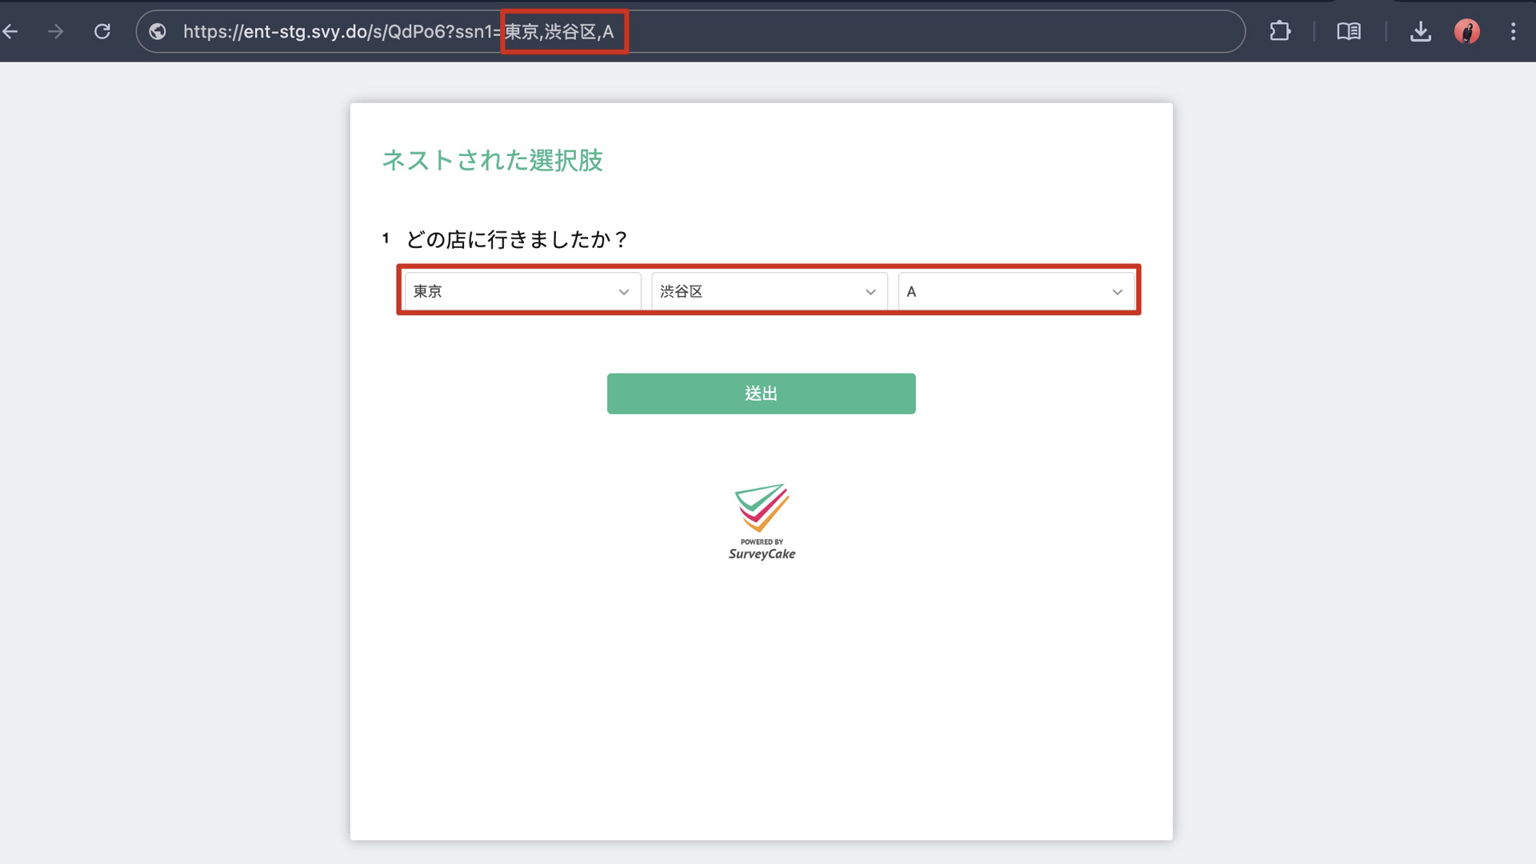This screenshot has height=864, width=1536.
Task: Open the reading mode book icon
Action: [x=1349, y=32]
